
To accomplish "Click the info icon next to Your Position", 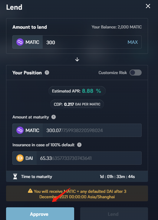I will click(x=47, y=73).
